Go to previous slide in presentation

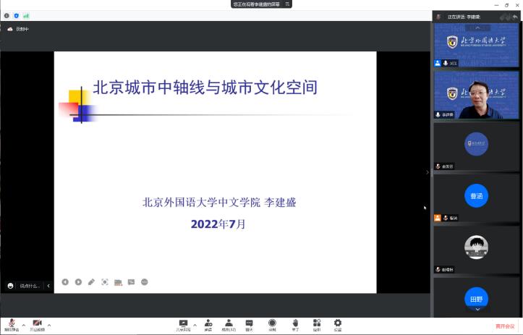pos(65,281)
